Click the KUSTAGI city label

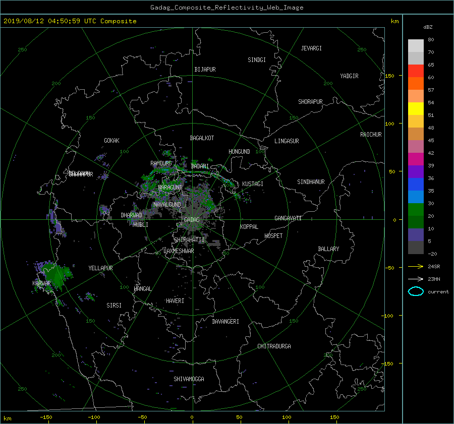(253, 184)
